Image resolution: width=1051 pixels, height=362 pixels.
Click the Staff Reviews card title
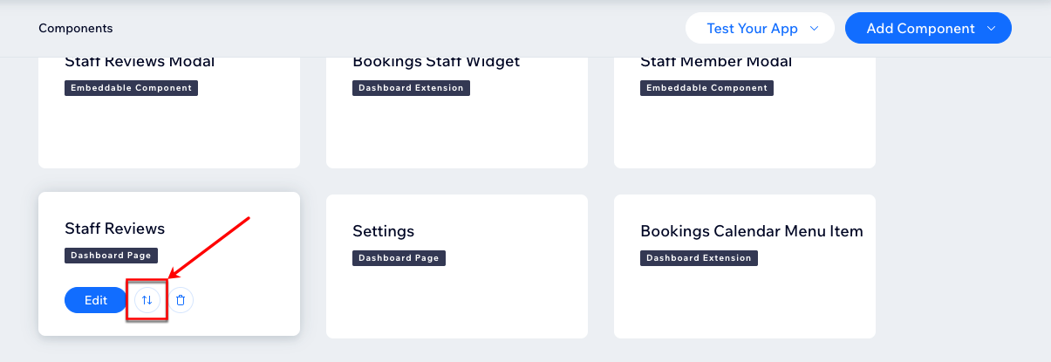114,229
